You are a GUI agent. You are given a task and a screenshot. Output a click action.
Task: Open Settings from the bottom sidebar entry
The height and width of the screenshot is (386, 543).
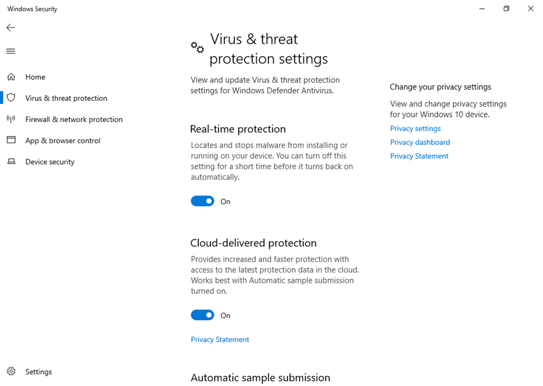39,371
